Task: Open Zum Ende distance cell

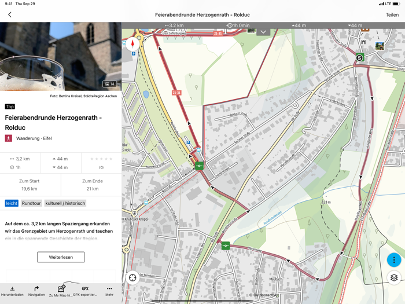Action: pyautogui.click(x=93, y=185)
